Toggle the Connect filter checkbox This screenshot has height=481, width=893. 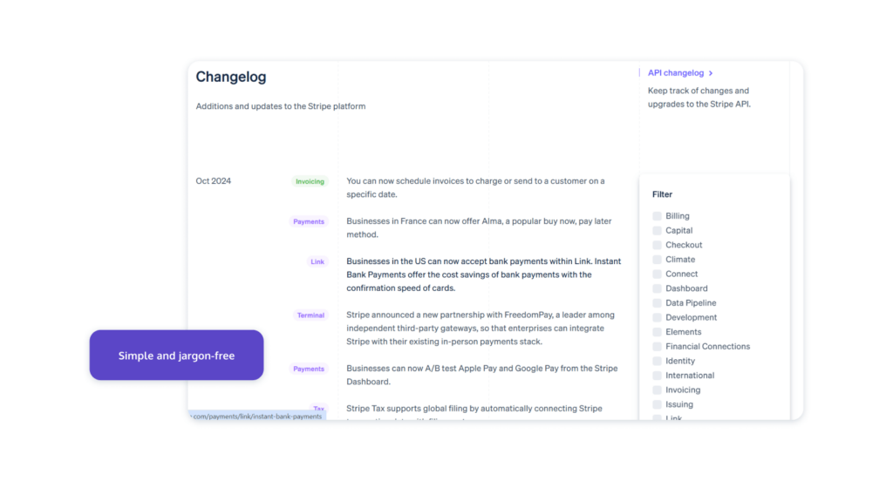click(657, 274)
